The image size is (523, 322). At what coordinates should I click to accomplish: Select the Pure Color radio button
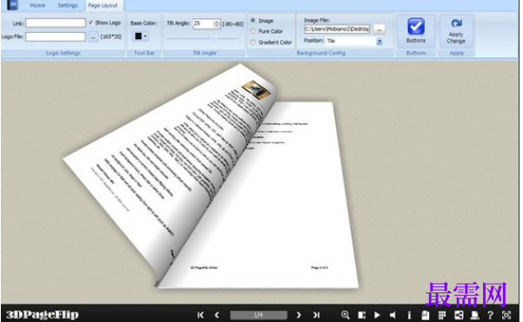click(253, 31)
